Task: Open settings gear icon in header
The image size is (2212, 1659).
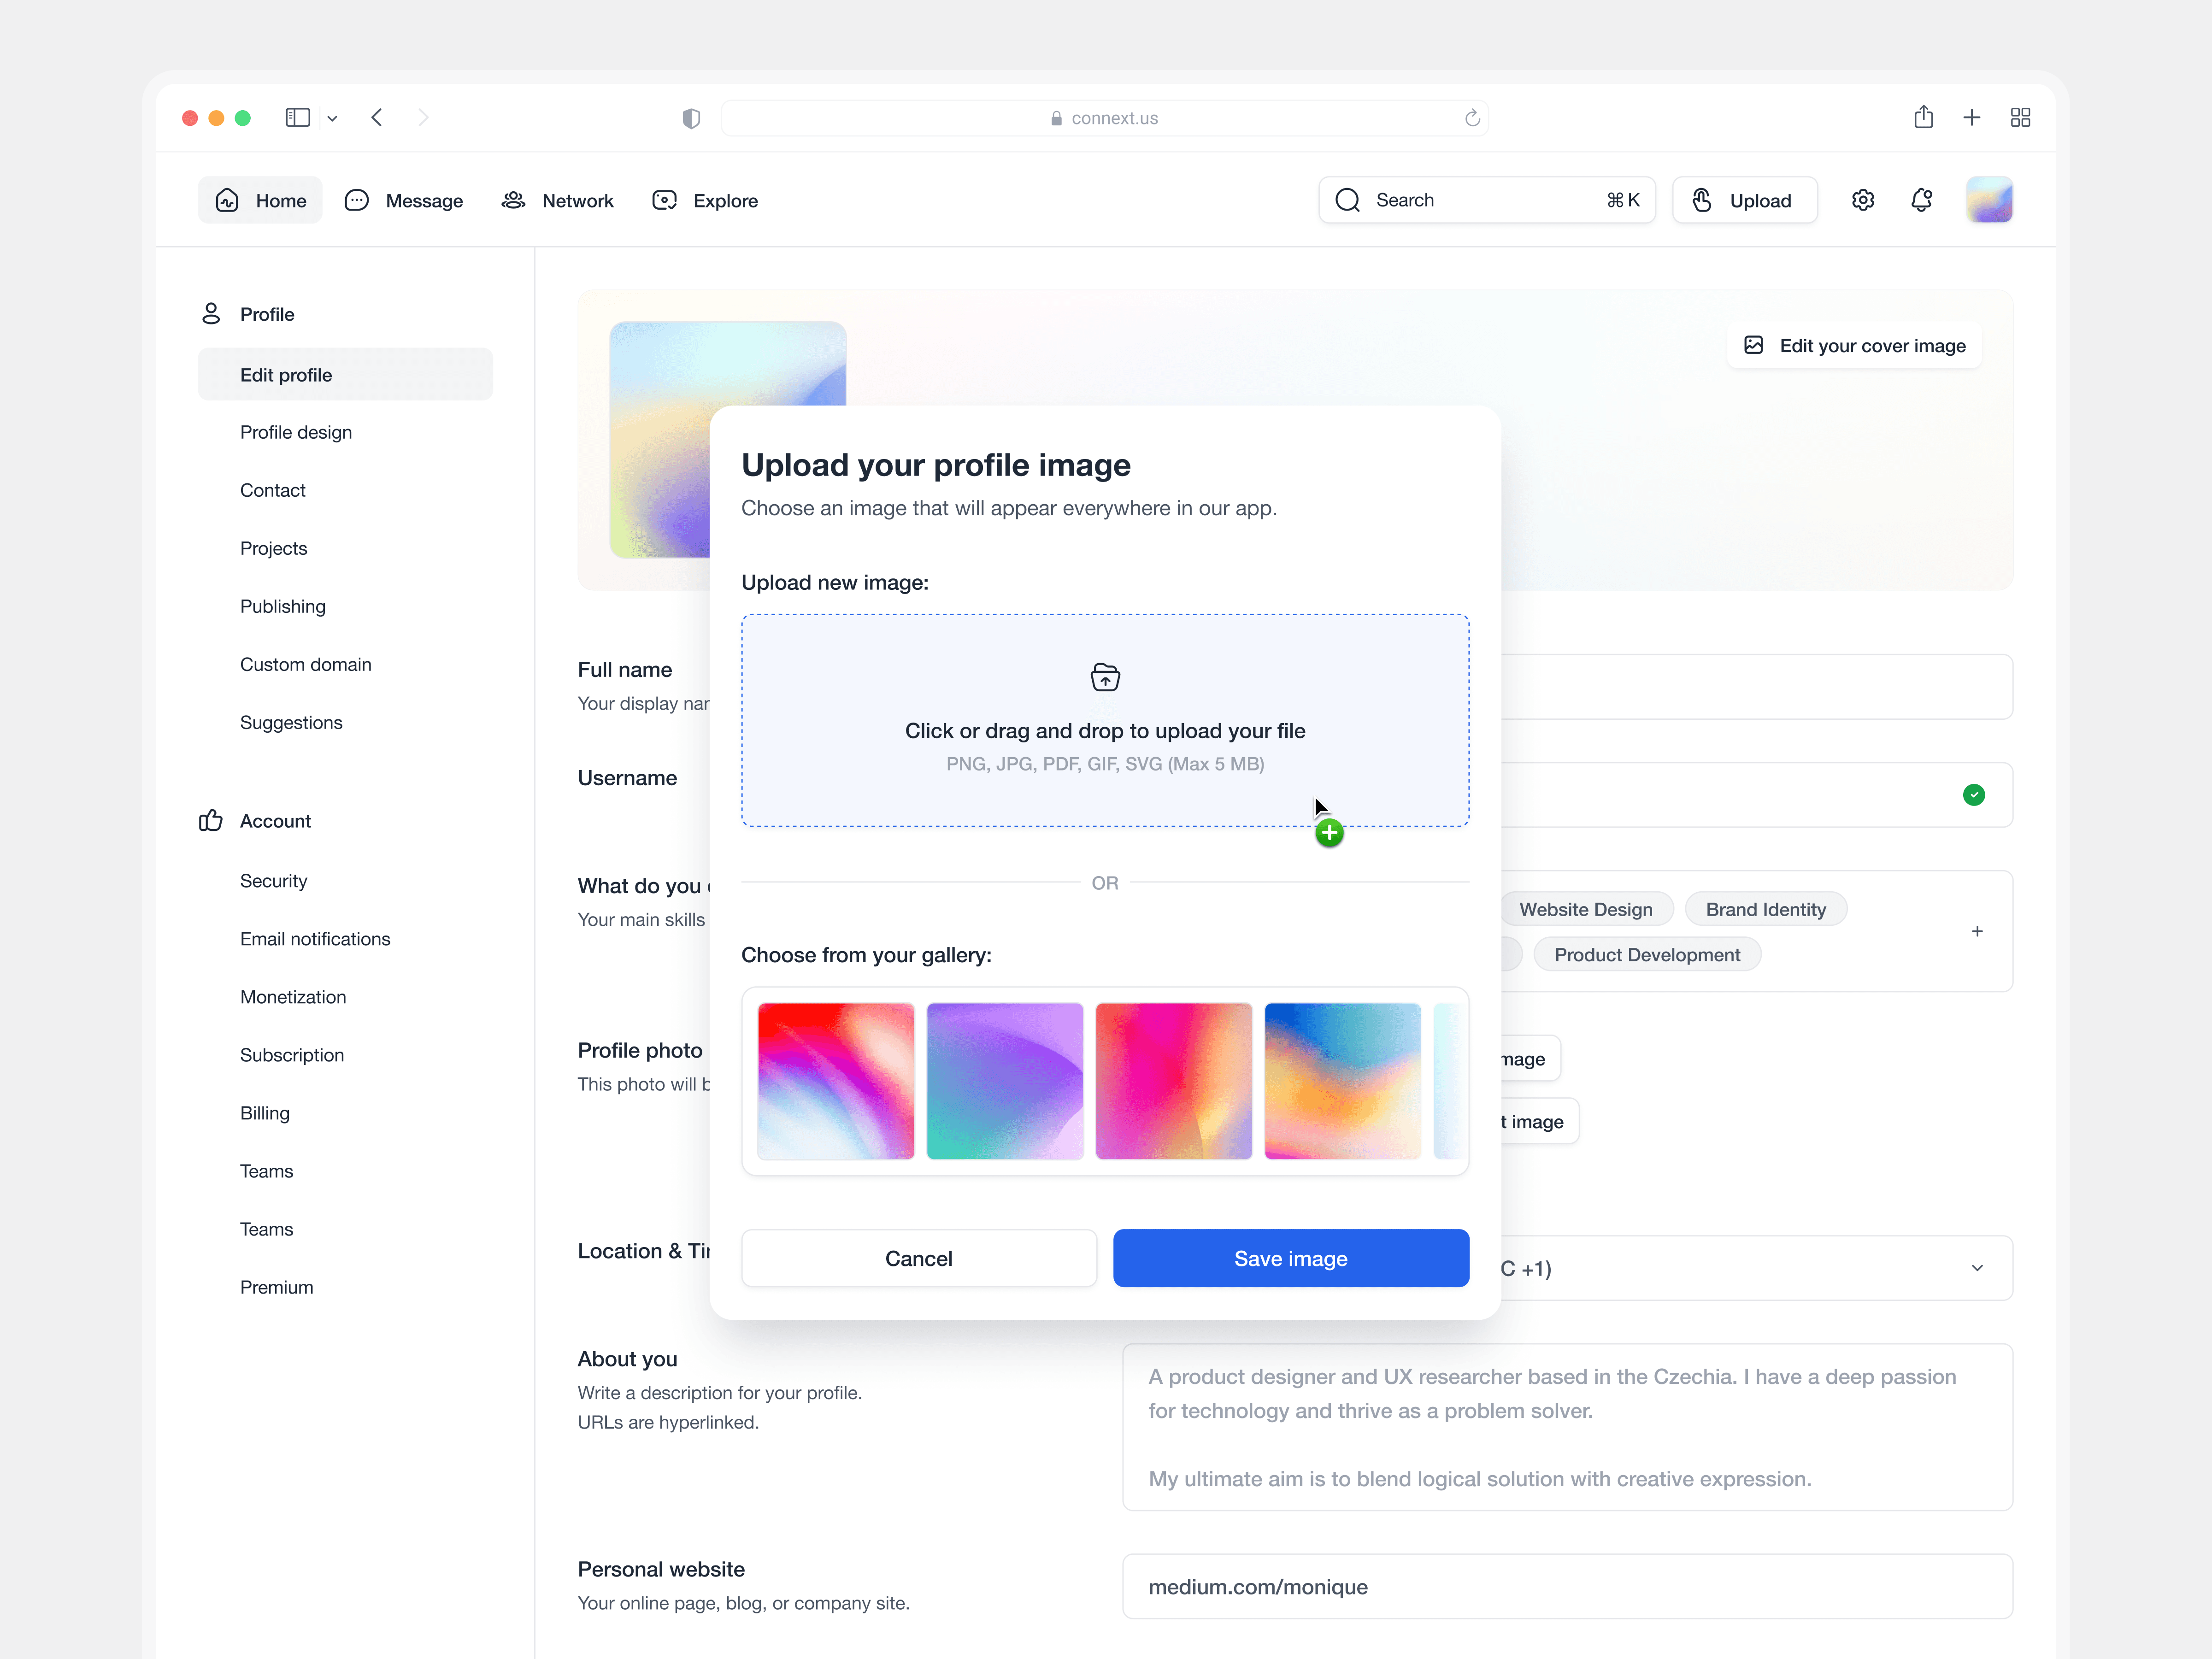Action: click(x=1862, y=200)
